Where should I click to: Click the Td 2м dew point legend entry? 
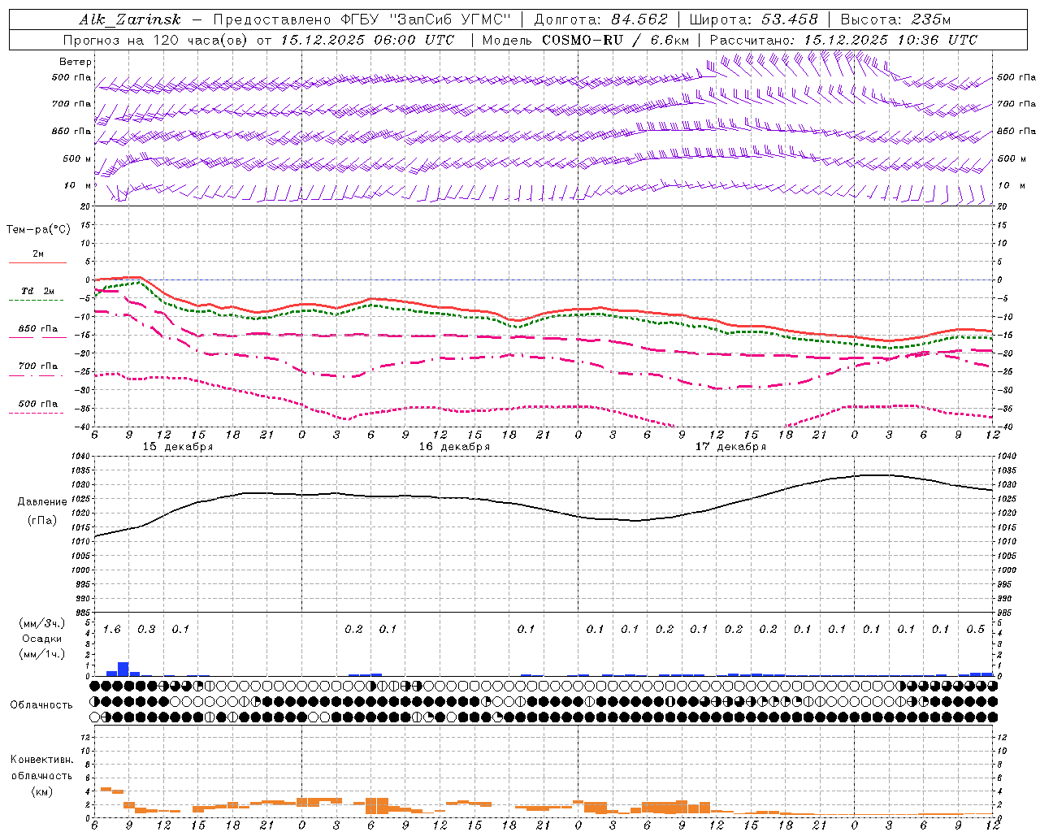[38, 291]
